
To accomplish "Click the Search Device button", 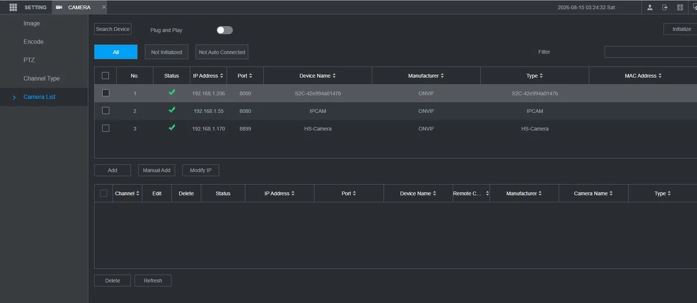I will pyautogui.click(x=113, y=29).
